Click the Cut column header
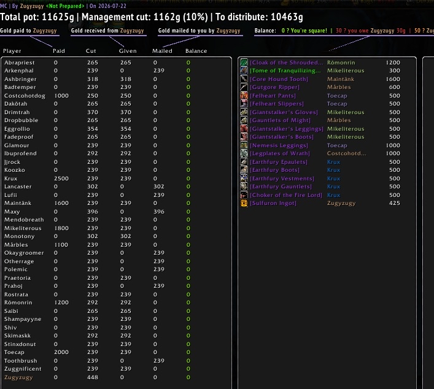This screenshot has width=434, height=389. coord(91,51)
